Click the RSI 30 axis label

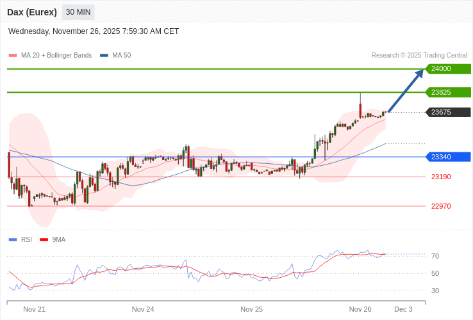[x=435, y=291]
